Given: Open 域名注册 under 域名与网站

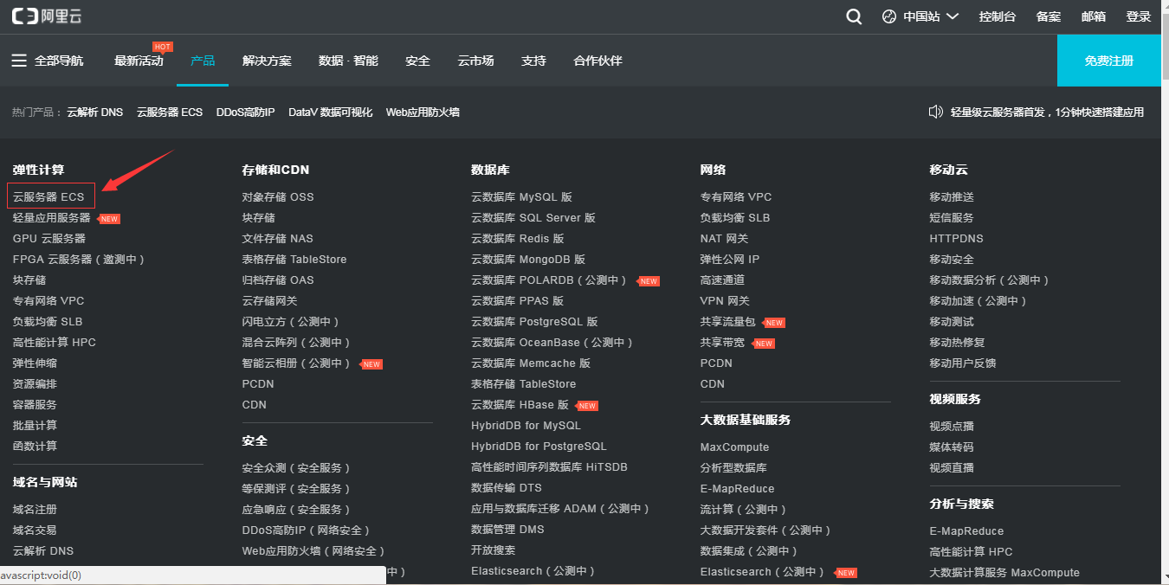Looking at the screenshot, I should [x=35, y=510].
